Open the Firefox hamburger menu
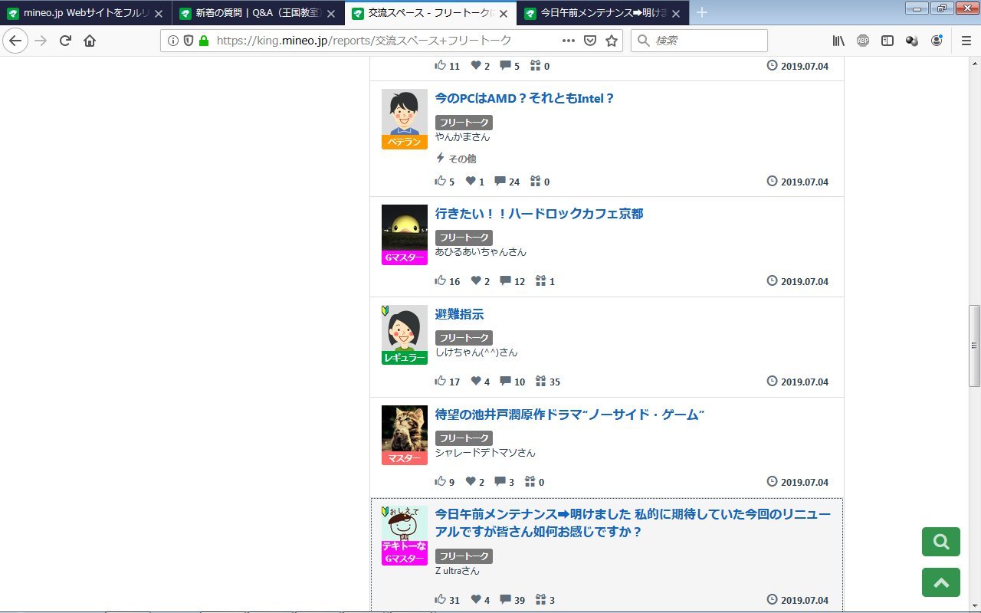This screenshot has width=981, height=613. pyautogui.click(x=966, y=41)
